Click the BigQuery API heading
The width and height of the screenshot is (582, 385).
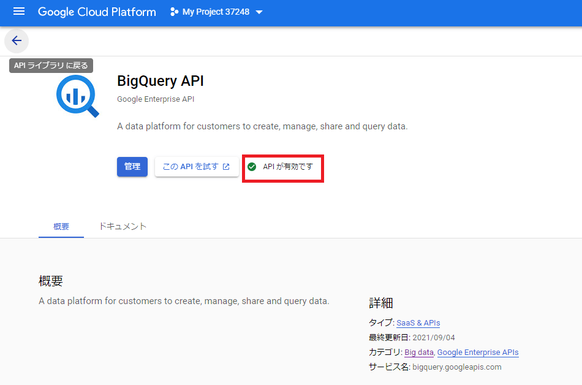(x=161, y=81)
